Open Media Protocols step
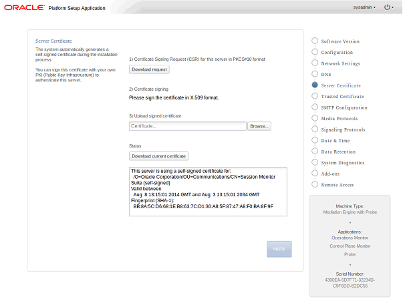The width and height of the screenshot is (403, 303). [x=340, y=119]
